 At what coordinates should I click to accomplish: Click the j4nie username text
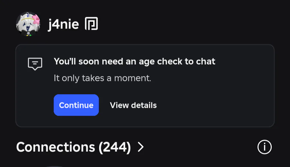(x=63, y=24)
